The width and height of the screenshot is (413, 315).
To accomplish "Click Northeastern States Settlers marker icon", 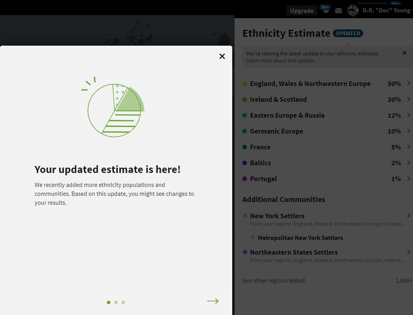I will tap(245, 252).
